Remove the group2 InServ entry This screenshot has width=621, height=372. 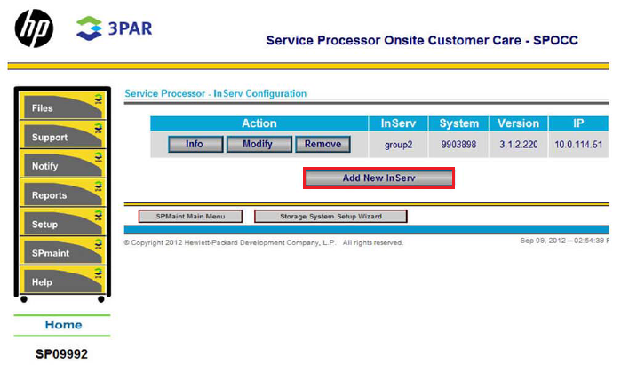pyautogui.click(x=322, y=144)
